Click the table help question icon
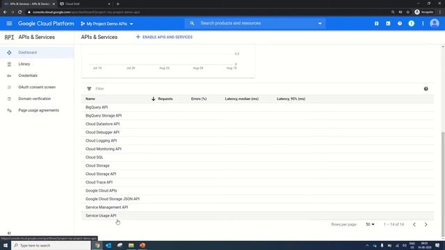 coord(426,89)
